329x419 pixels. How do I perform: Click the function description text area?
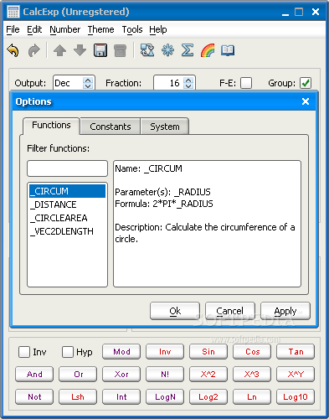coord(207,224)
